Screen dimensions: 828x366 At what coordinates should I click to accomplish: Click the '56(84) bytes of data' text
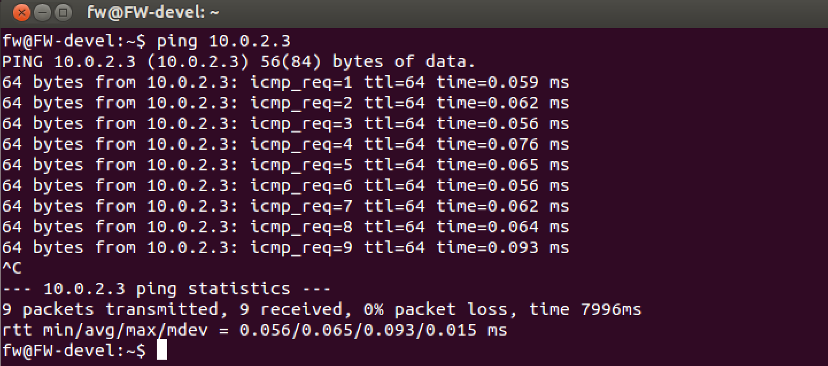pos(368,62)
